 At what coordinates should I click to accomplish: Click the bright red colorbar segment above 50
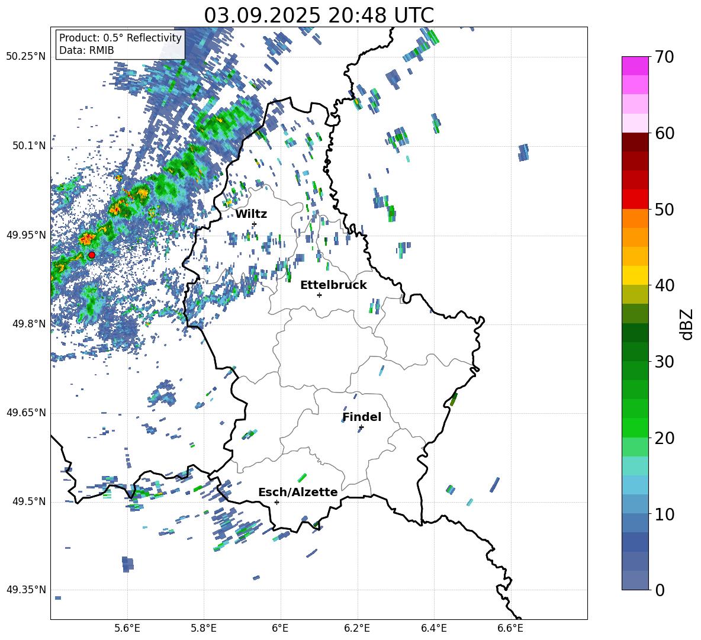coord(635,199)
